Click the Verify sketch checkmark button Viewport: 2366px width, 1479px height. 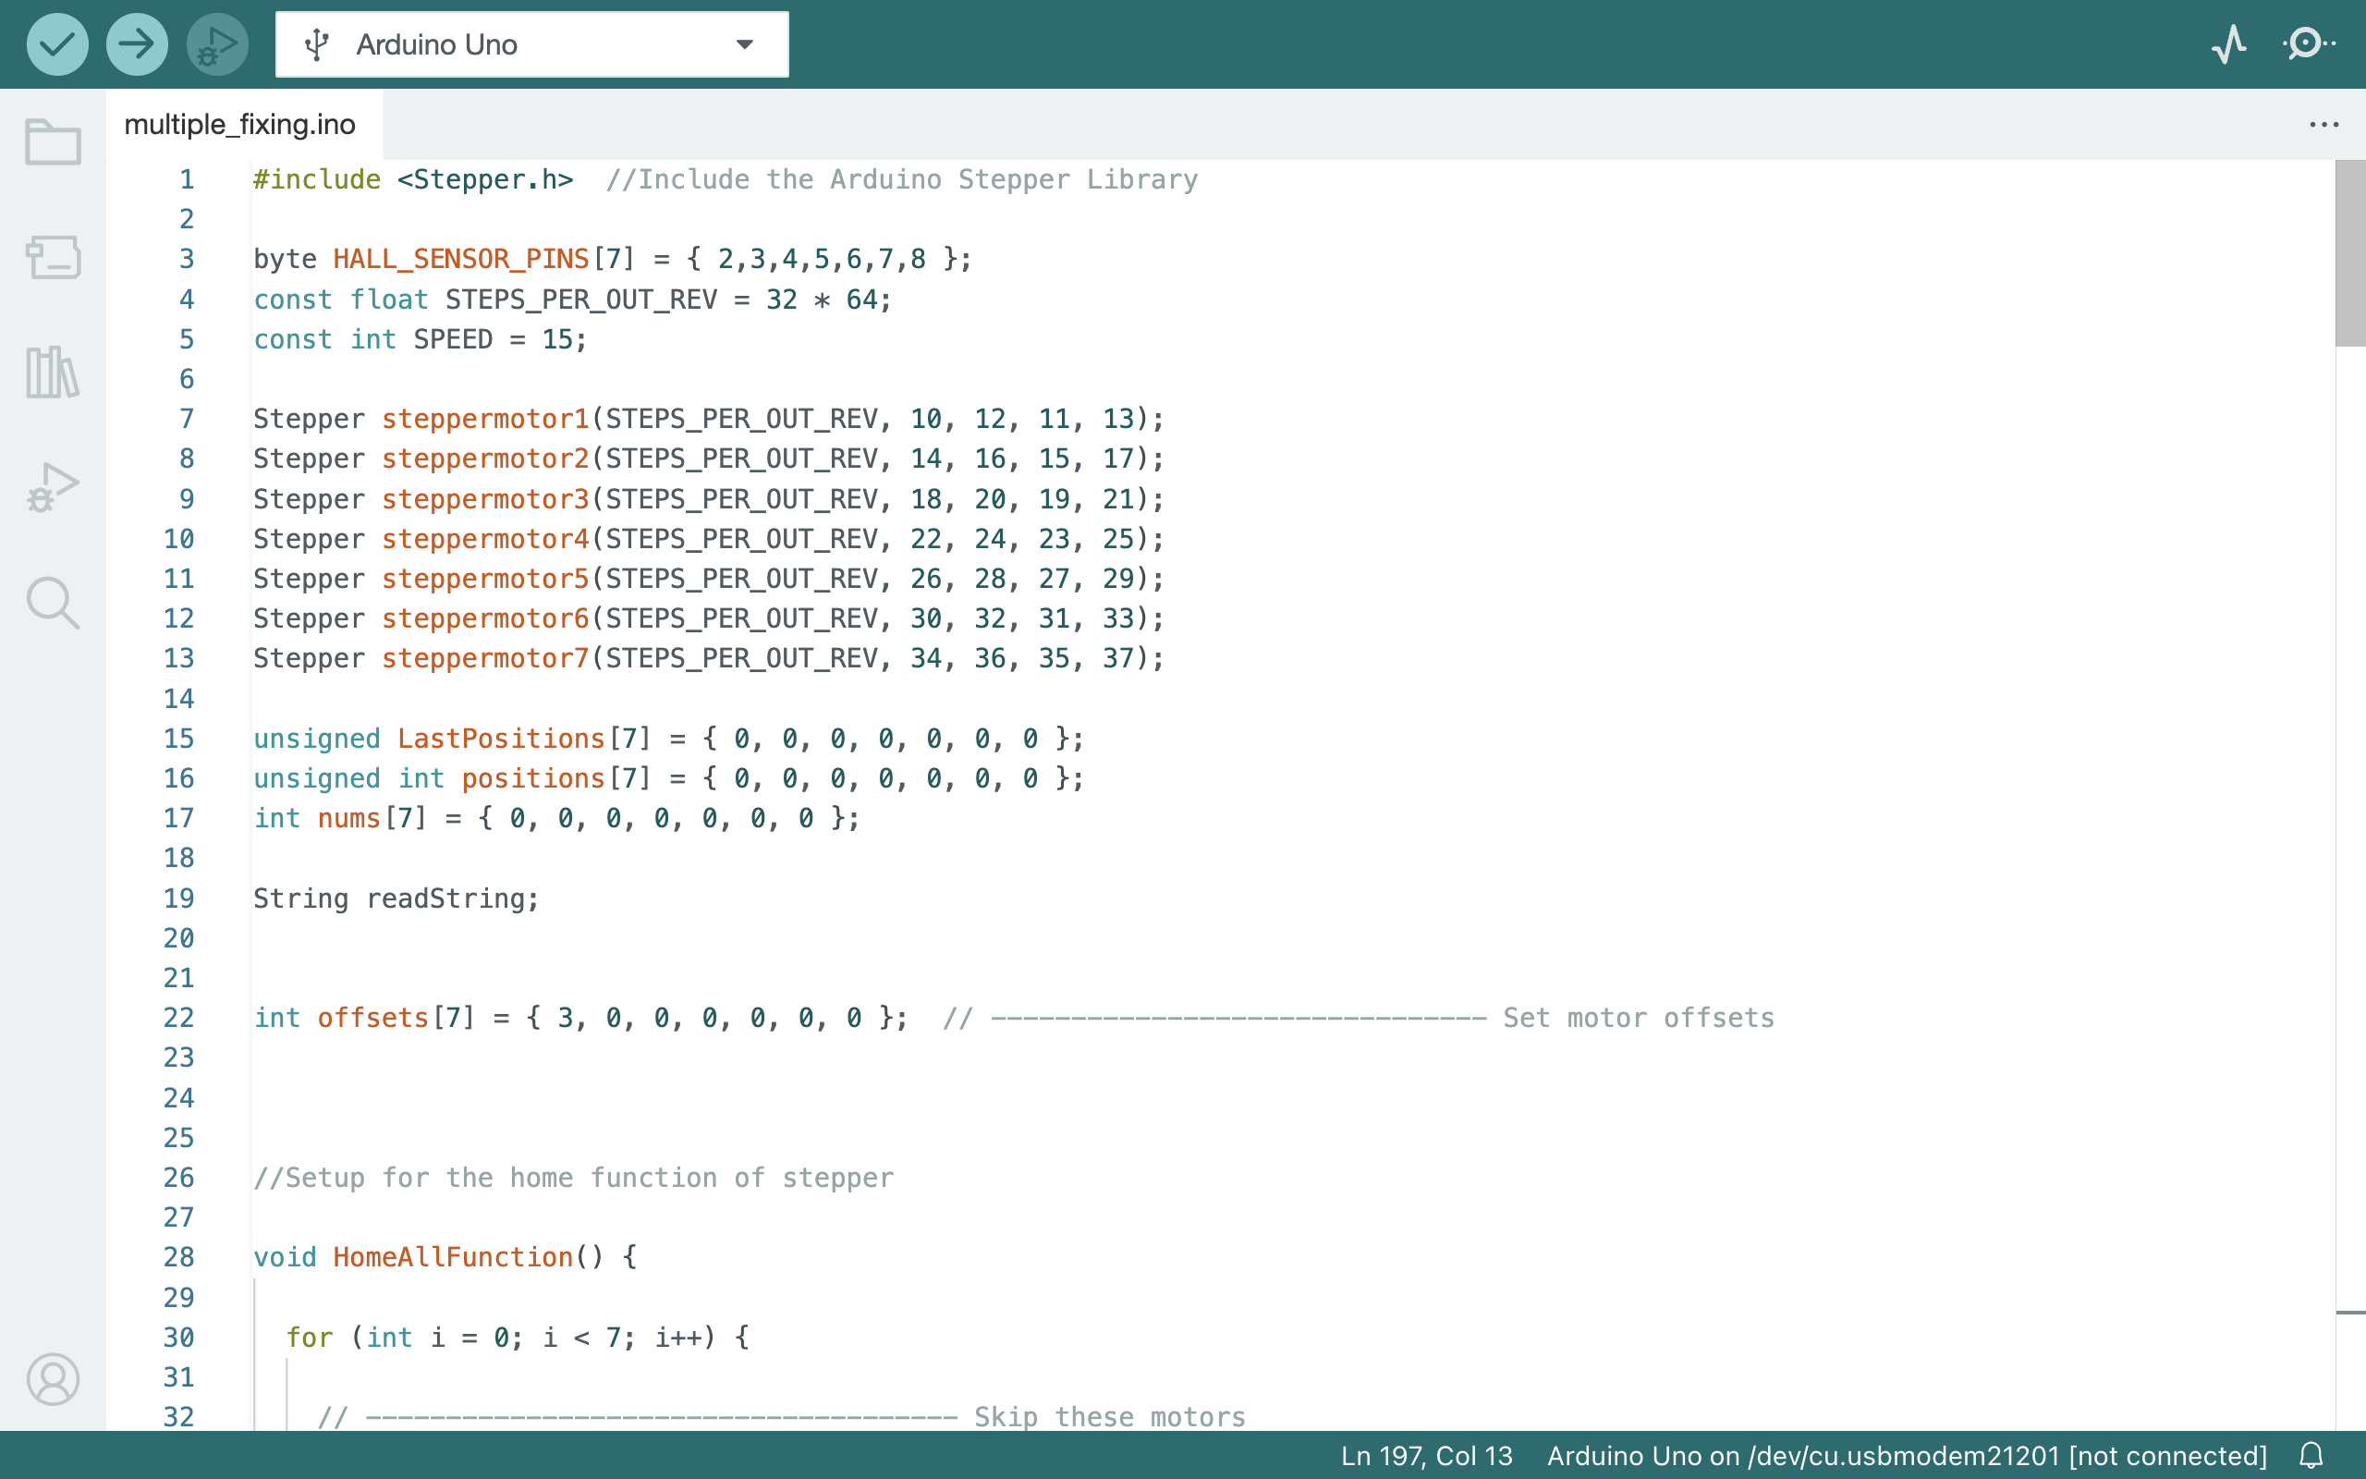pos(56,44)
